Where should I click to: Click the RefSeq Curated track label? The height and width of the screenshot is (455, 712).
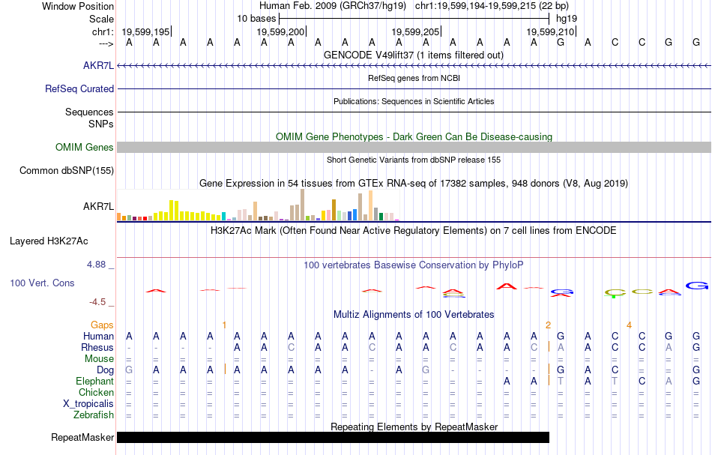[x=79, y=88]
